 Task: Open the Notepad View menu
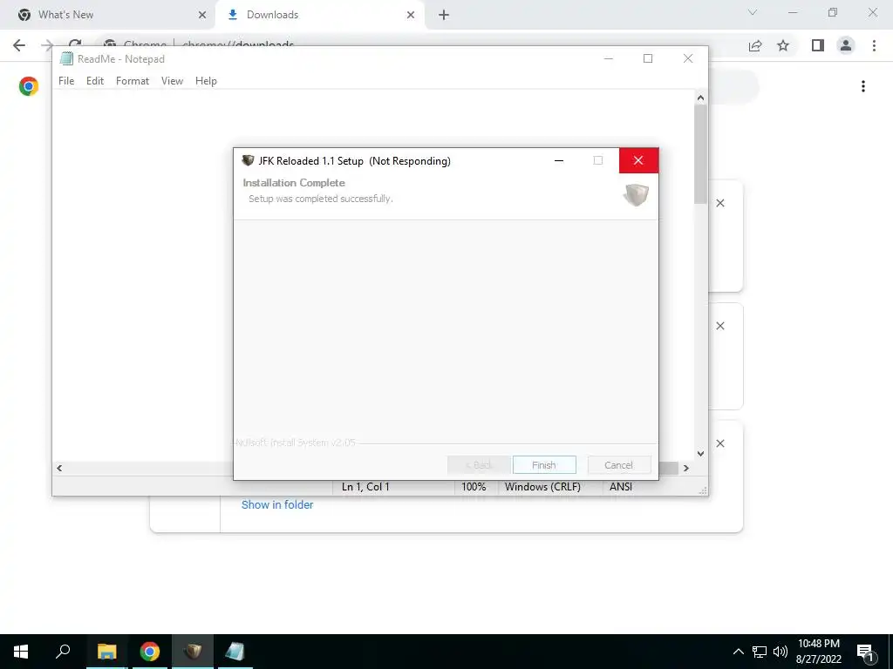coord(172,81)
